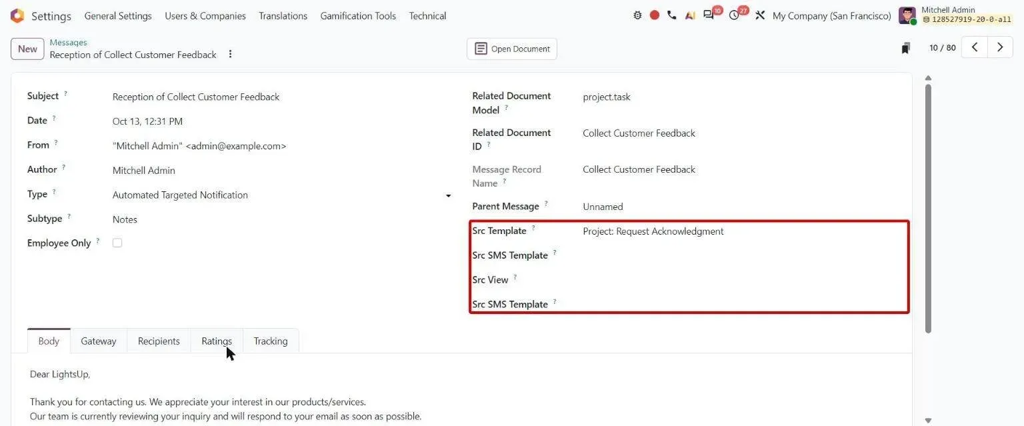Open the Mitchell Admin user menu
Screen dimensions: 1024x426
coord(956,15)
